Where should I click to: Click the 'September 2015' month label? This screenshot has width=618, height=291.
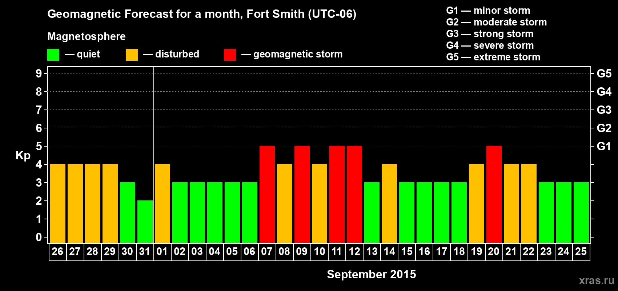point(372,274)
